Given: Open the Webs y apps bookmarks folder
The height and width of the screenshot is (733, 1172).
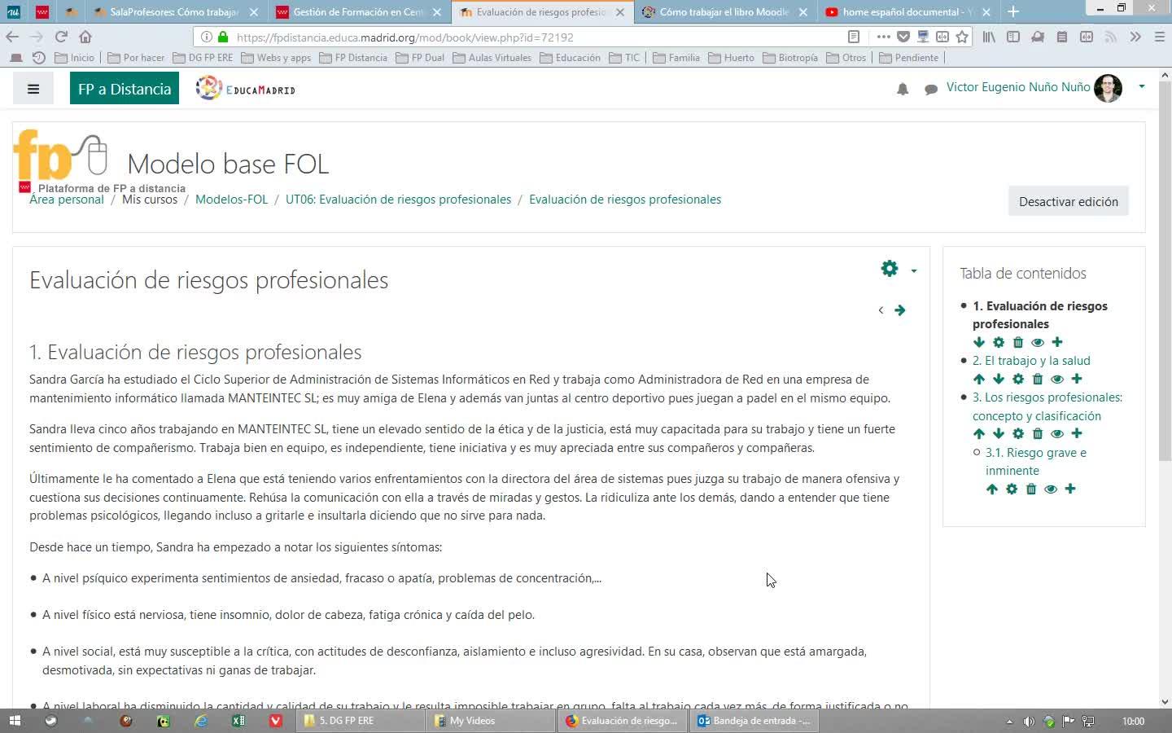Looking at the screenshot, I should point(276,58).
